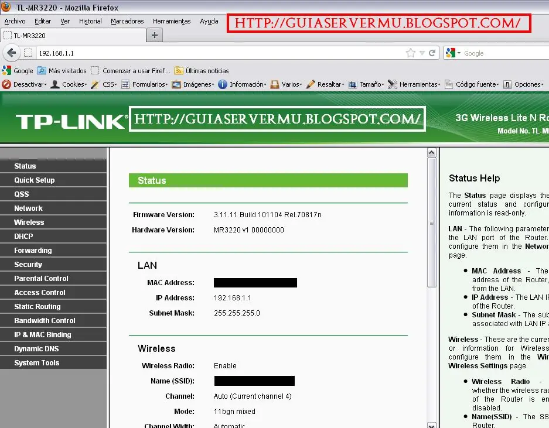Image resolution: width=549 pixels, height=428 pixels.
Task: Click Comenzar a usar Firefox bookmark
Action: 130,71
